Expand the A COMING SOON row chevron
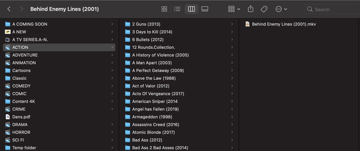Screen dimensions: 360x151 [112, 24]
